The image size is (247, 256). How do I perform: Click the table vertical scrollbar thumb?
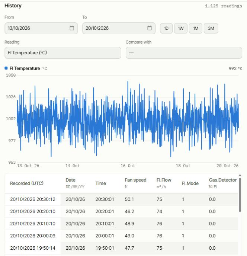point(240,195)
